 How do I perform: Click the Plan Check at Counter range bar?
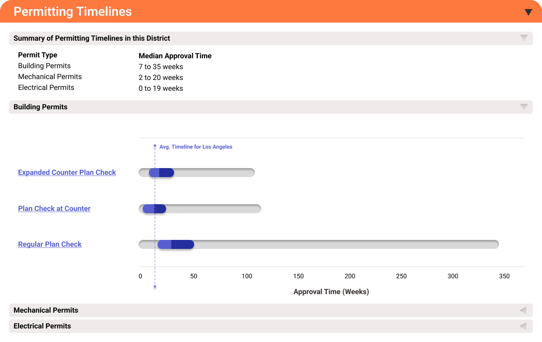[x=200, y=209]
